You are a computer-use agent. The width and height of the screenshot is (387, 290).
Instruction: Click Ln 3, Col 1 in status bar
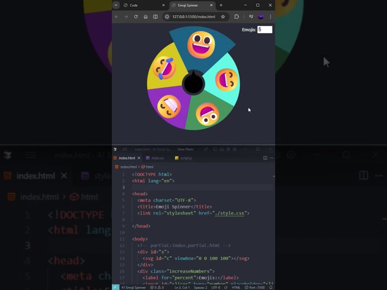tap(182, 288)
